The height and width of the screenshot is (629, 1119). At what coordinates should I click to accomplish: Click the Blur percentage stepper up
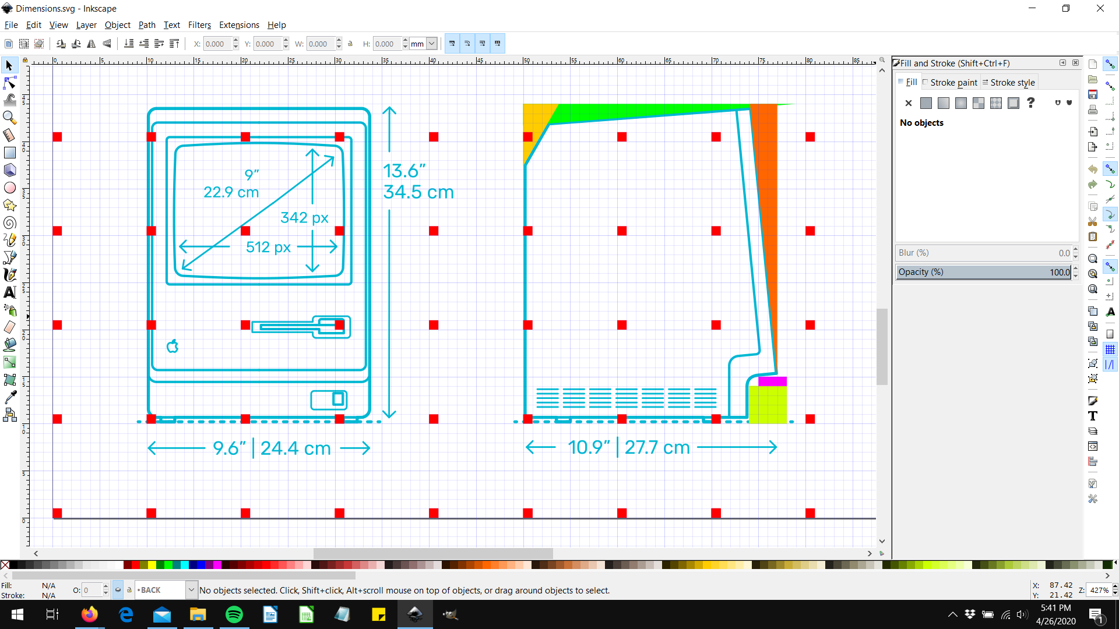tap(1076, 249)
